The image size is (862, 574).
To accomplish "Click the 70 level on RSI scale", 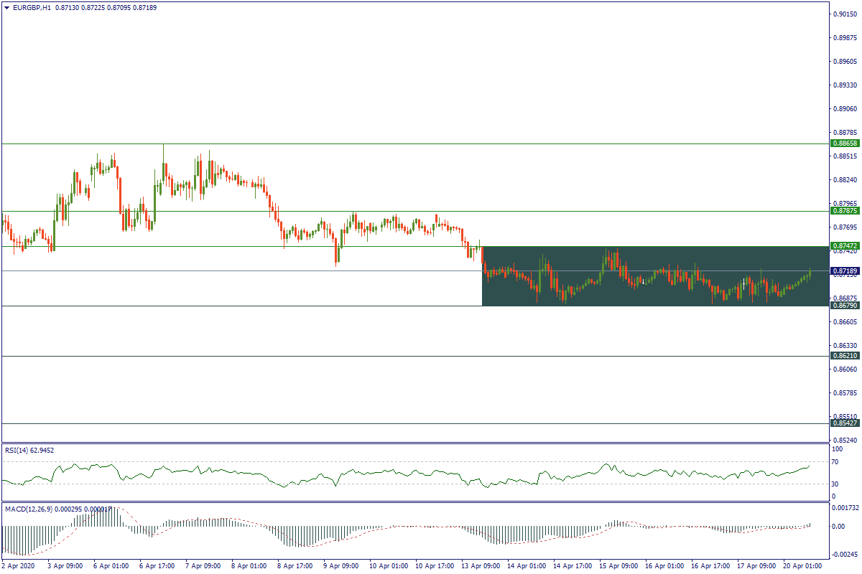I will pyautogui.click(x=835, y=461).
